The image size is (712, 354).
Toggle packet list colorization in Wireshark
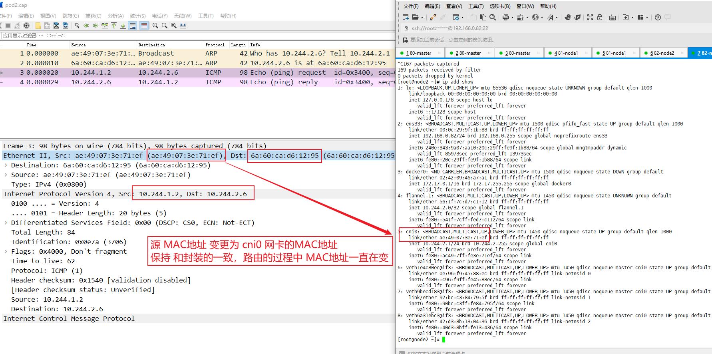coord(144,26)
